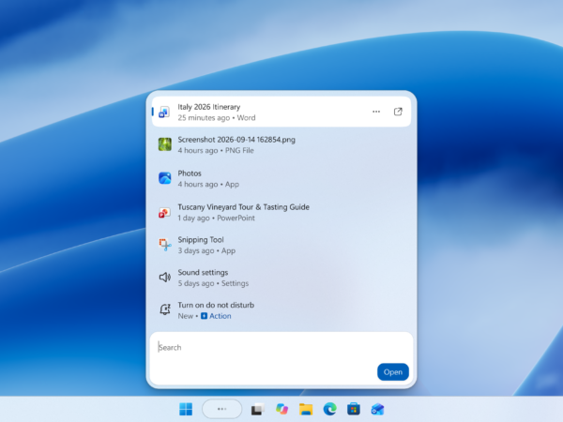The height and width of the screenshot is (422, 563).
Task: Launch Microsoft Edge from the taskbar
Action: coord(329,409)
